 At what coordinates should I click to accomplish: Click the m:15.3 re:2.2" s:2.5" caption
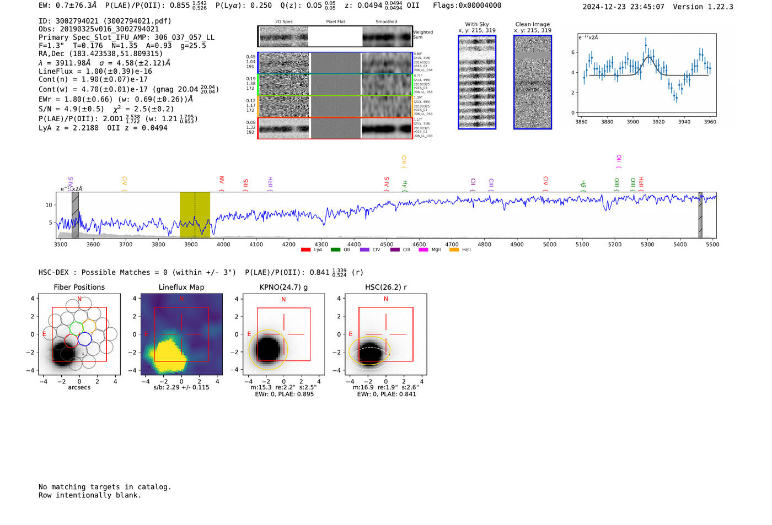click(283, 387)
